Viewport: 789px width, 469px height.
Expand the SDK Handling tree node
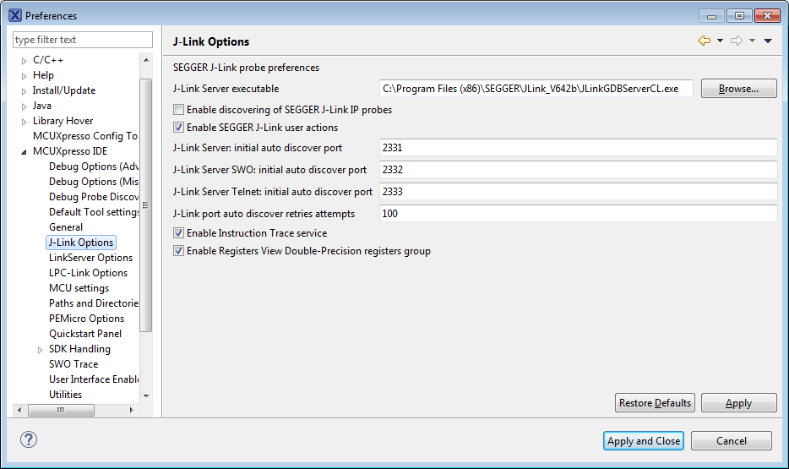click(x=40, y=350)
